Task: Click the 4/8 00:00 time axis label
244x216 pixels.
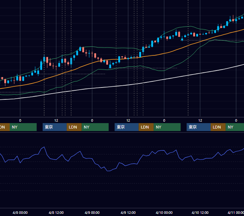Action: click(20, 212)
